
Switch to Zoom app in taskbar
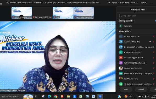pos(100,96)
